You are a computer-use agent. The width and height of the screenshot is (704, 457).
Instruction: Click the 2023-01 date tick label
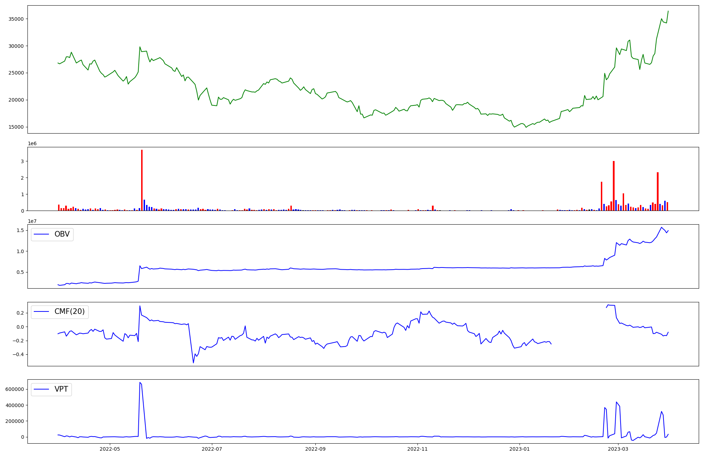(519, 449)
